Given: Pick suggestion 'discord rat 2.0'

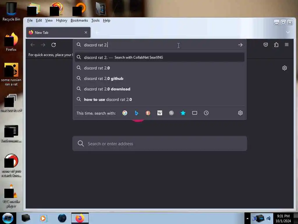Looking at the screenshot, I should pos(159,68).
